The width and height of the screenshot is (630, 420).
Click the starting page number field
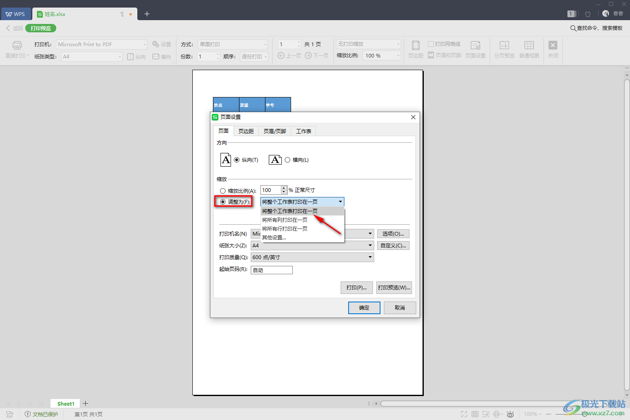point(272,270)
